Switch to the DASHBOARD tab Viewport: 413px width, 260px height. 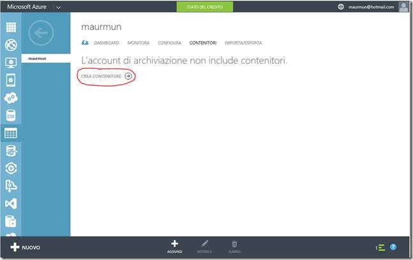click(x=107, y=43)
